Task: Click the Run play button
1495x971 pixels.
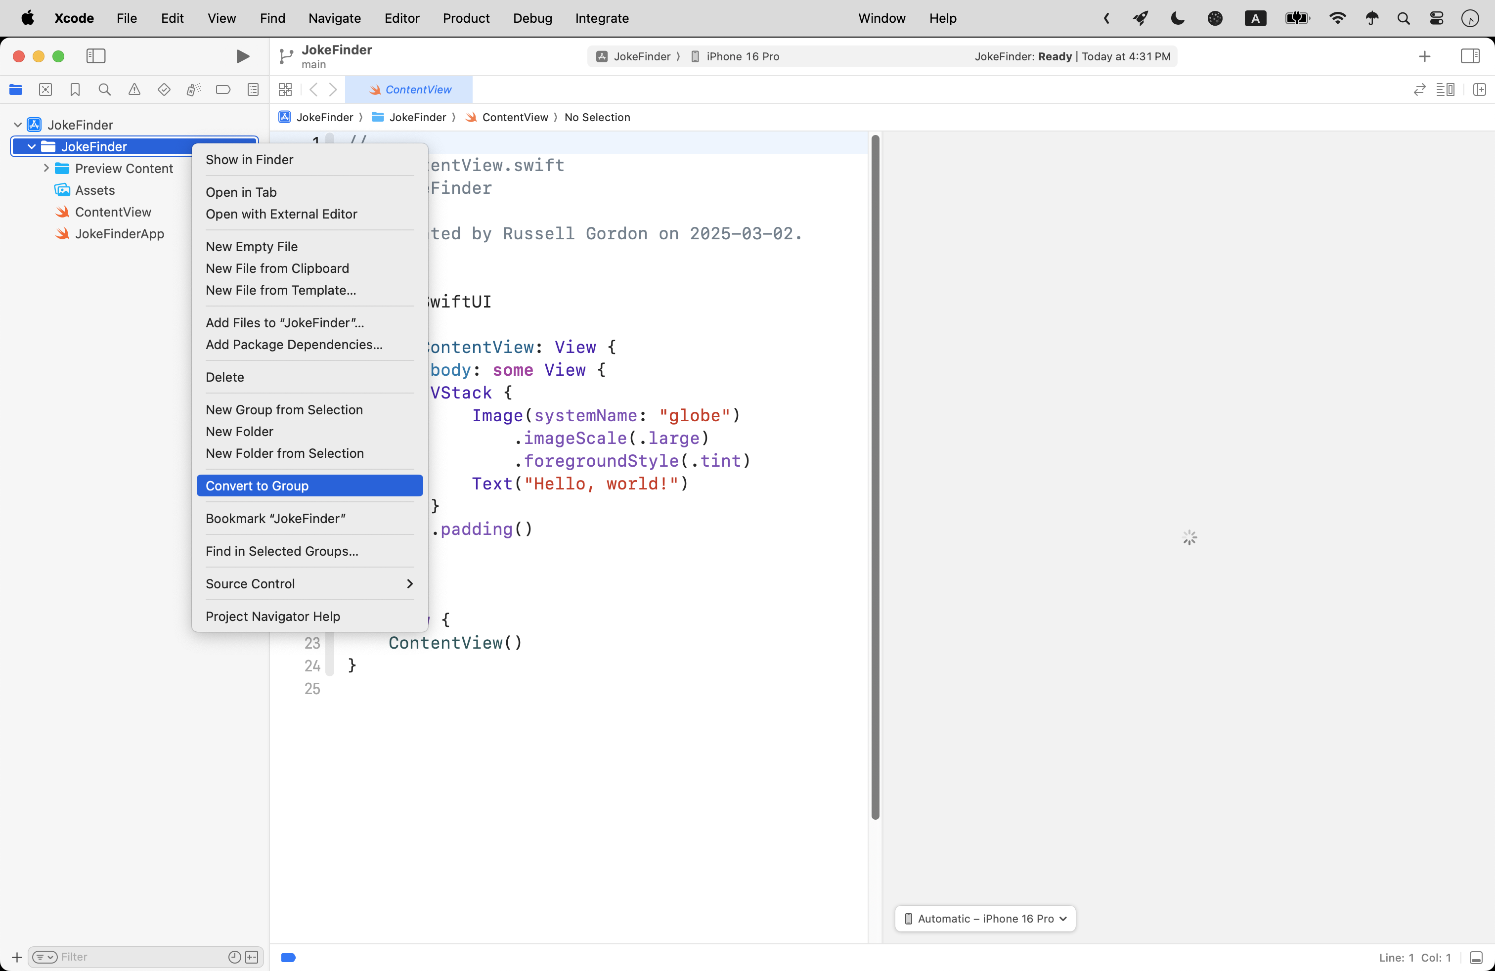Action: [242, 56]
